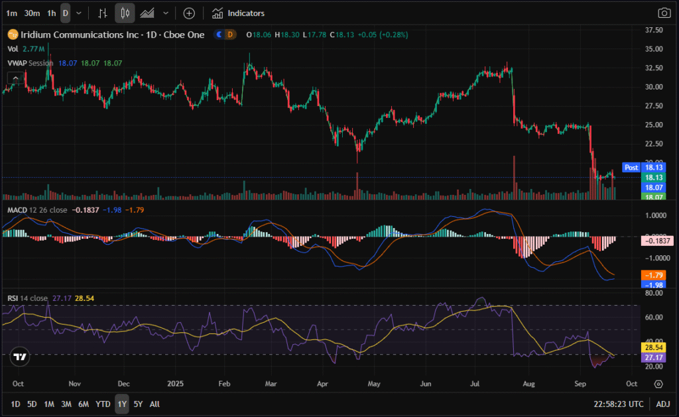Select the YTD range tab

pos(103,404)
